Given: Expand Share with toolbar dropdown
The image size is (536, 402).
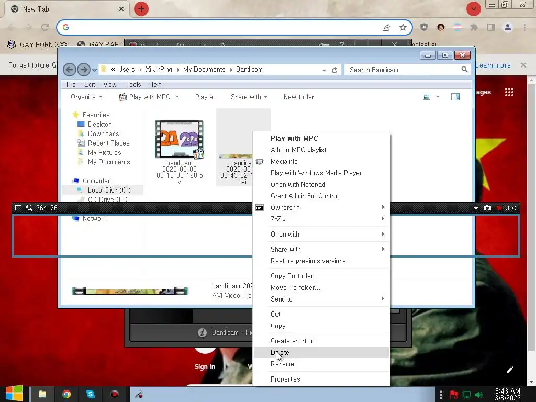Looking at the screenshot, I should (249, 97).
